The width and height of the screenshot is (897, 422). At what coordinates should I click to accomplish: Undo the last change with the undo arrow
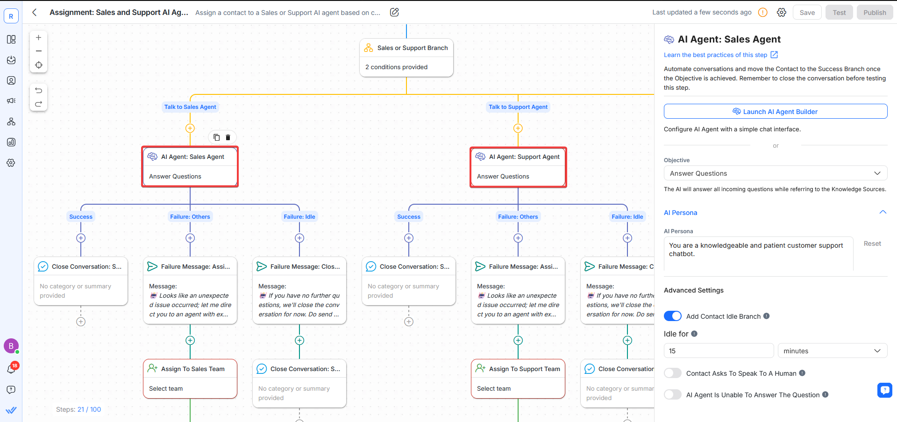pyautogui.click(x=38, y=90)
